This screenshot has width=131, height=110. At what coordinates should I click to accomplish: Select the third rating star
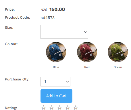(59, 107)
